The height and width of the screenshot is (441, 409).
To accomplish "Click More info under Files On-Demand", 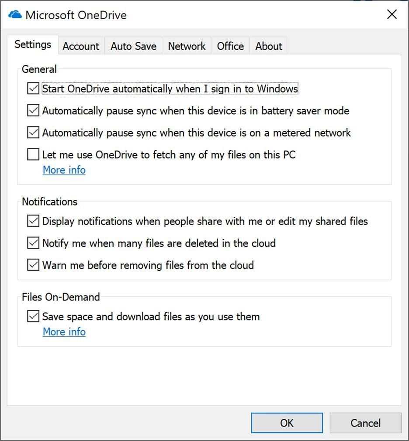I will coord(64,332).
